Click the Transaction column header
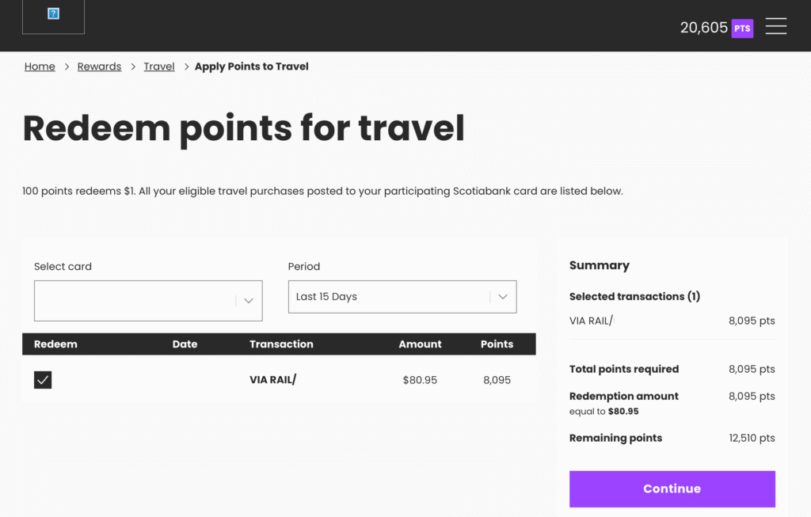 281,344
